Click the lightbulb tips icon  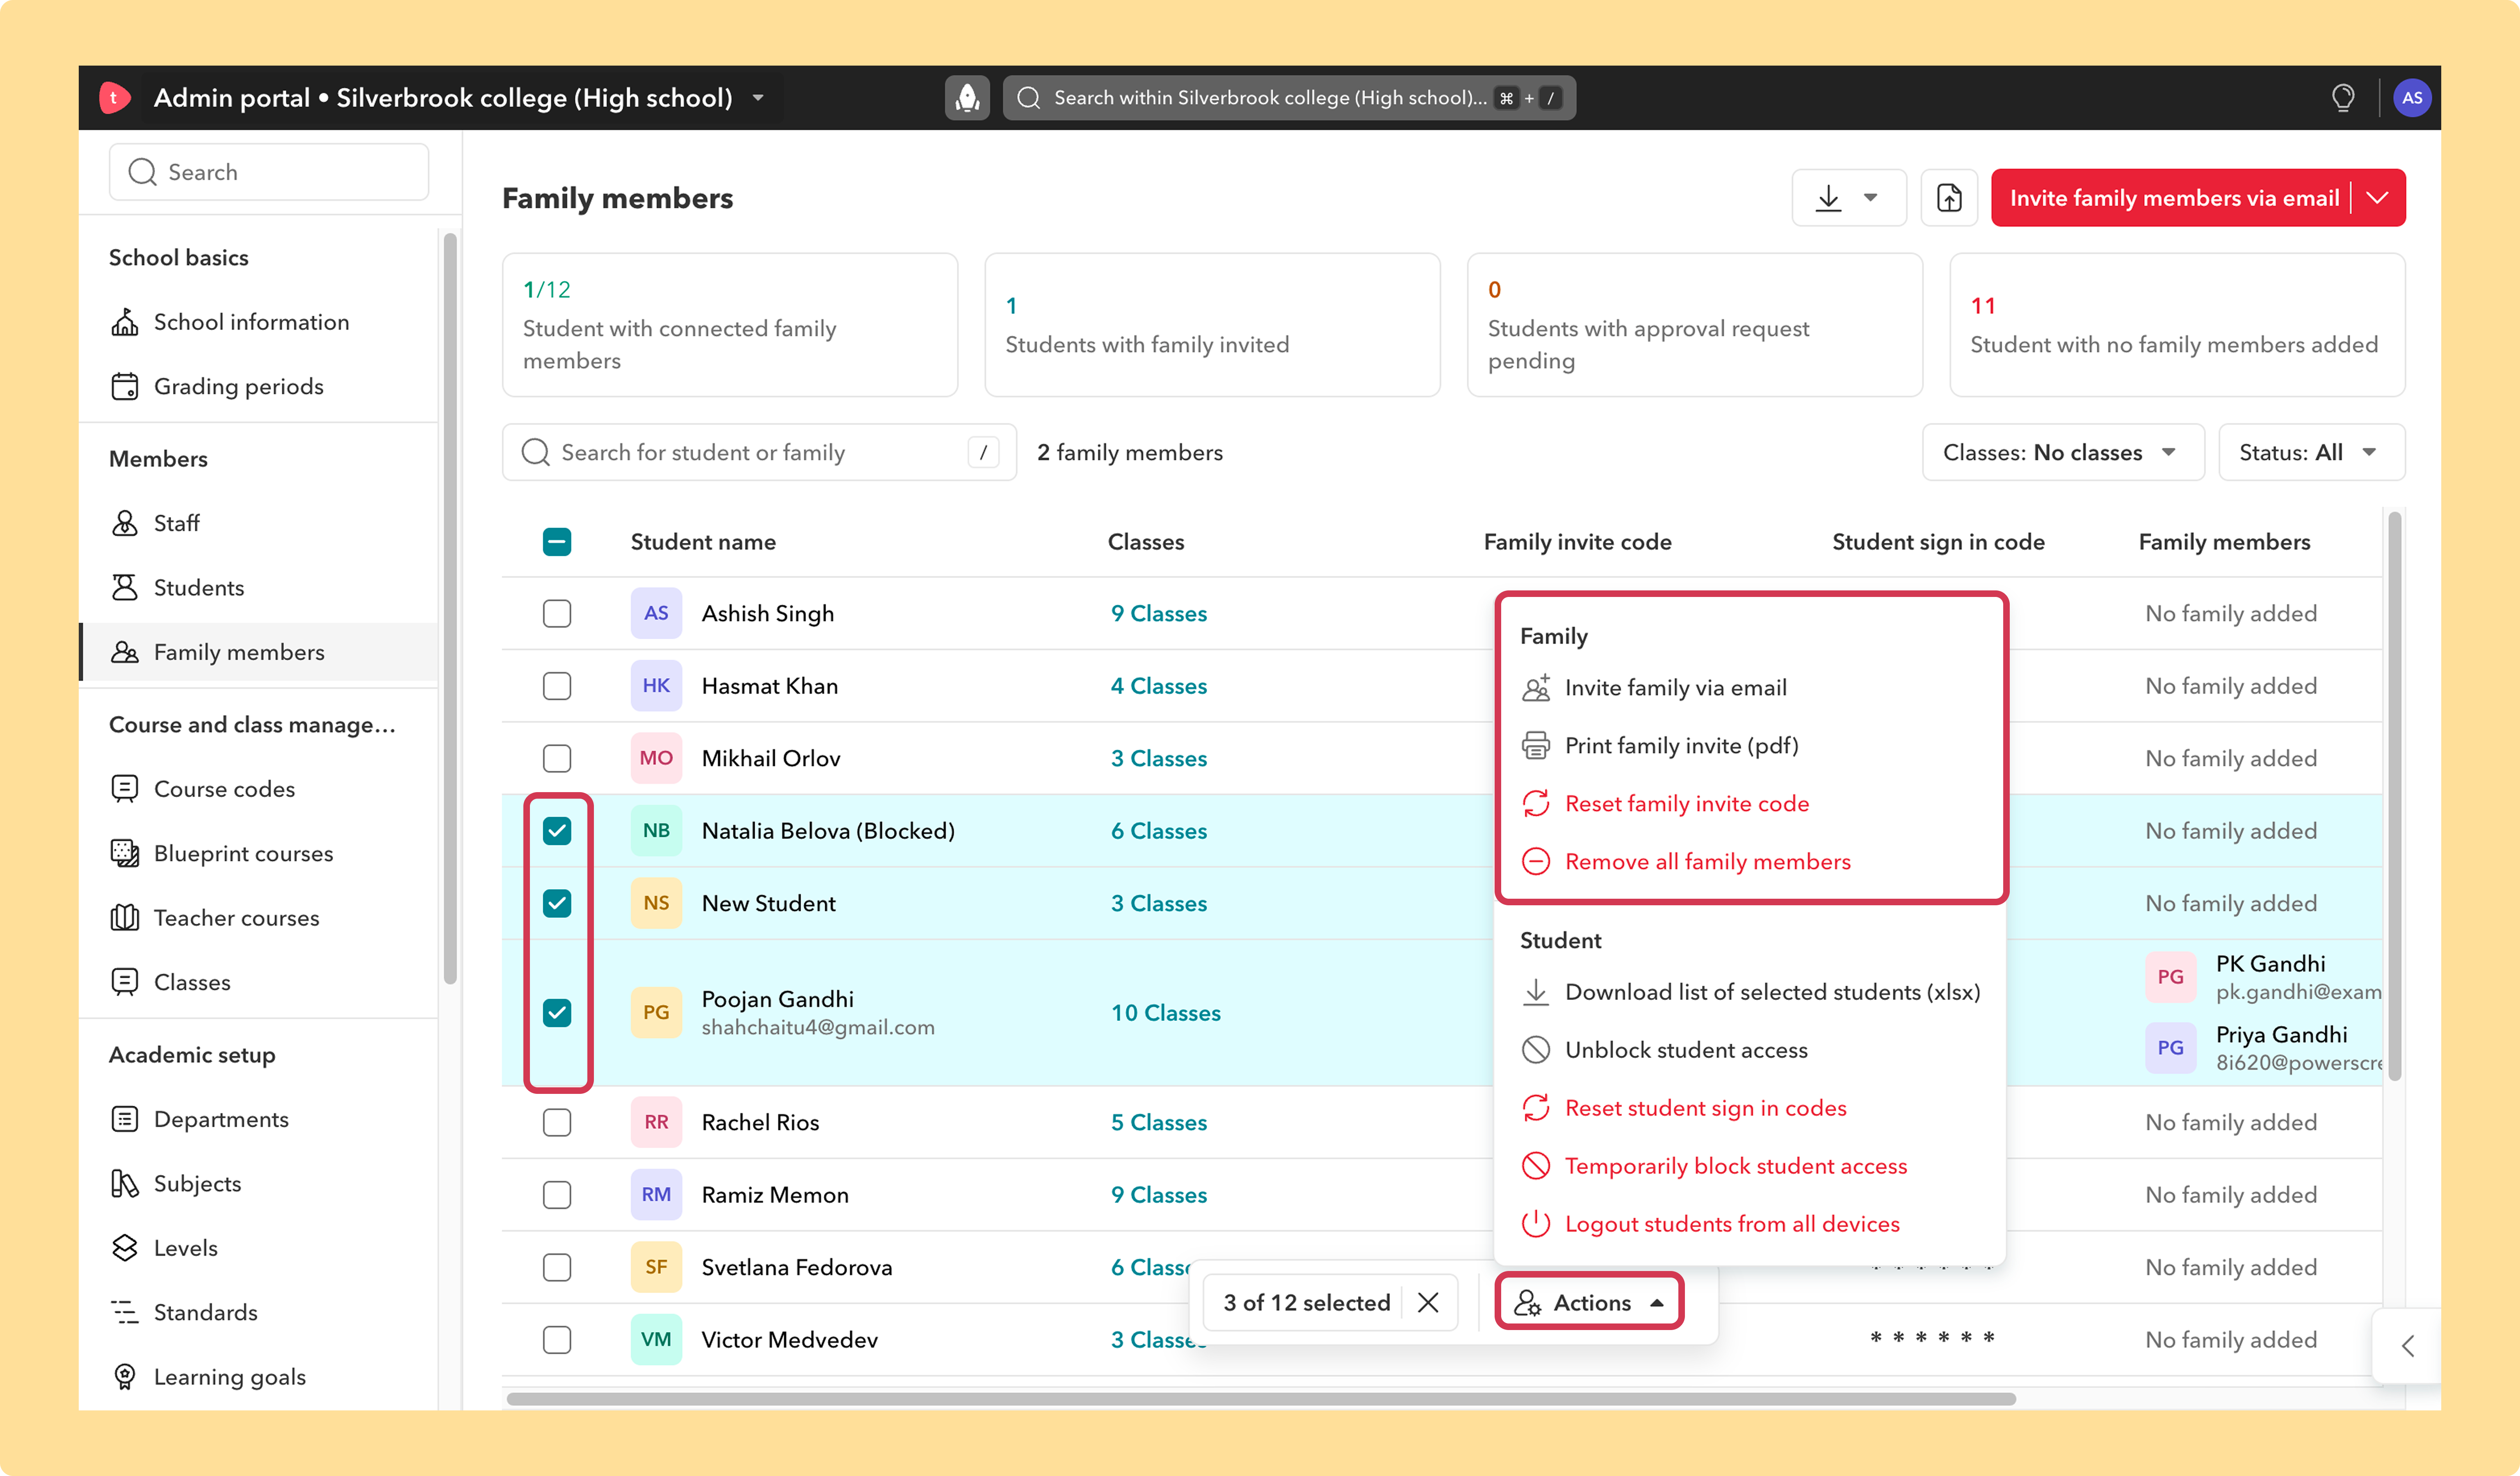[x=2343, y=98]
